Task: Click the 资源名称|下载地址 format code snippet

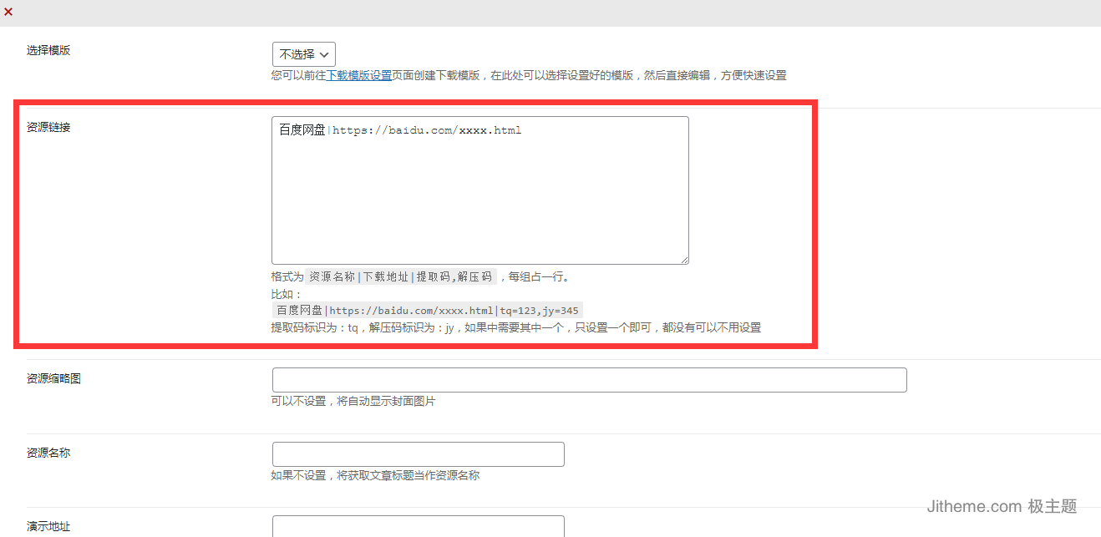Action: click(401, 277)
